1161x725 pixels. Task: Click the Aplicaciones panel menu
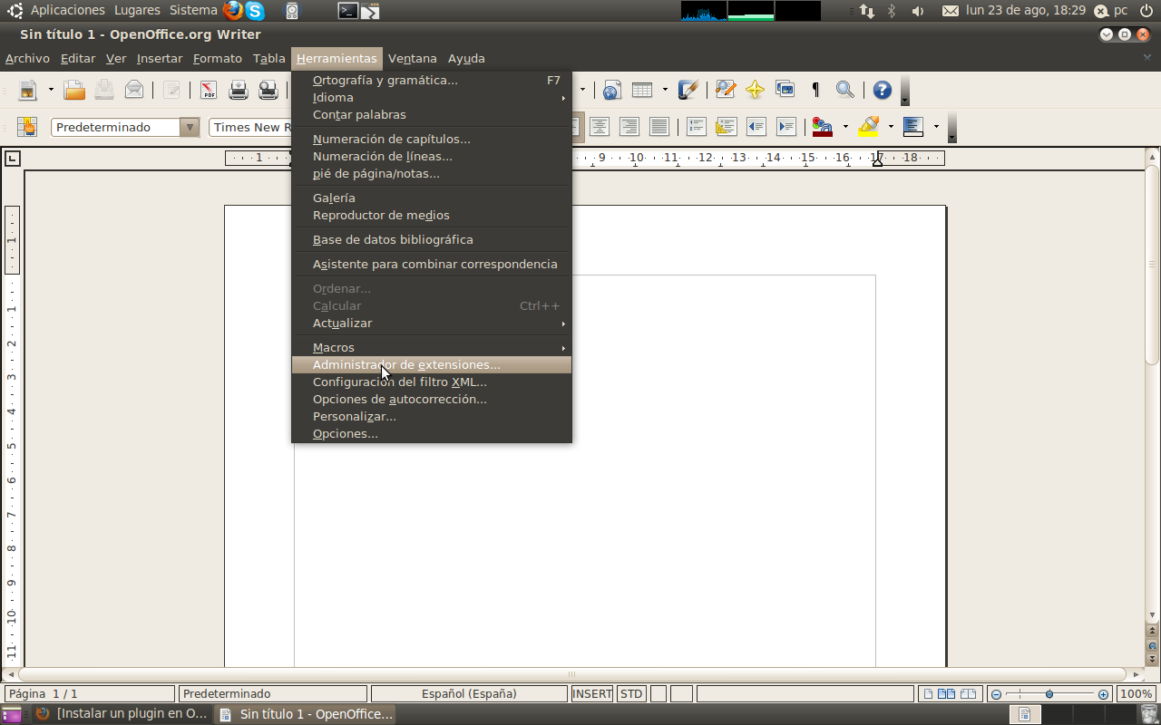(x=67, y=10)
